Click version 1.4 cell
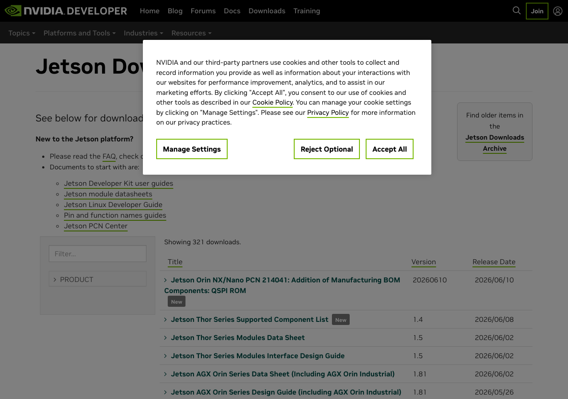Image resolution: width=568 pixels, height=399 pixels. click(418, 319)
